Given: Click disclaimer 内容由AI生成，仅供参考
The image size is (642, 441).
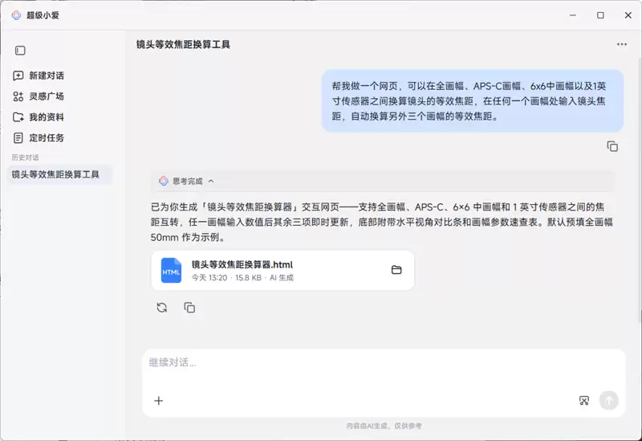Looking at the screenshot, I should click(x=384, y=426).
